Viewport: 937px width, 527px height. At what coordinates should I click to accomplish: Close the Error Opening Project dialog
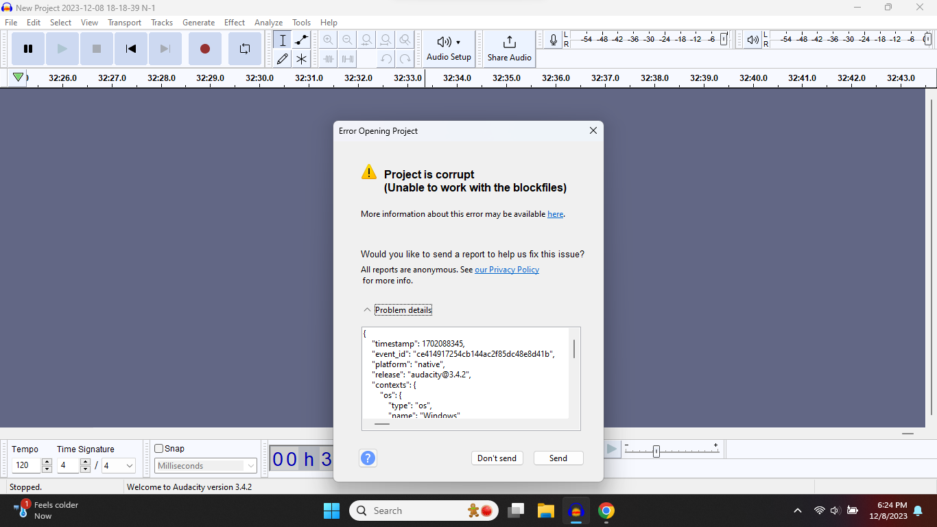point(593,130)
